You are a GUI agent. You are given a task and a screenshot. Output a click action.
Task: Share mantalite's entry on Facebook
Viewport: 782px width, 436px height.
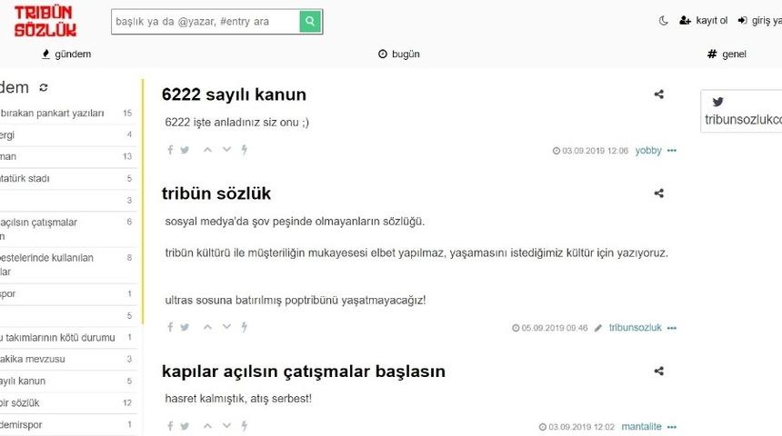pos(170,426)
